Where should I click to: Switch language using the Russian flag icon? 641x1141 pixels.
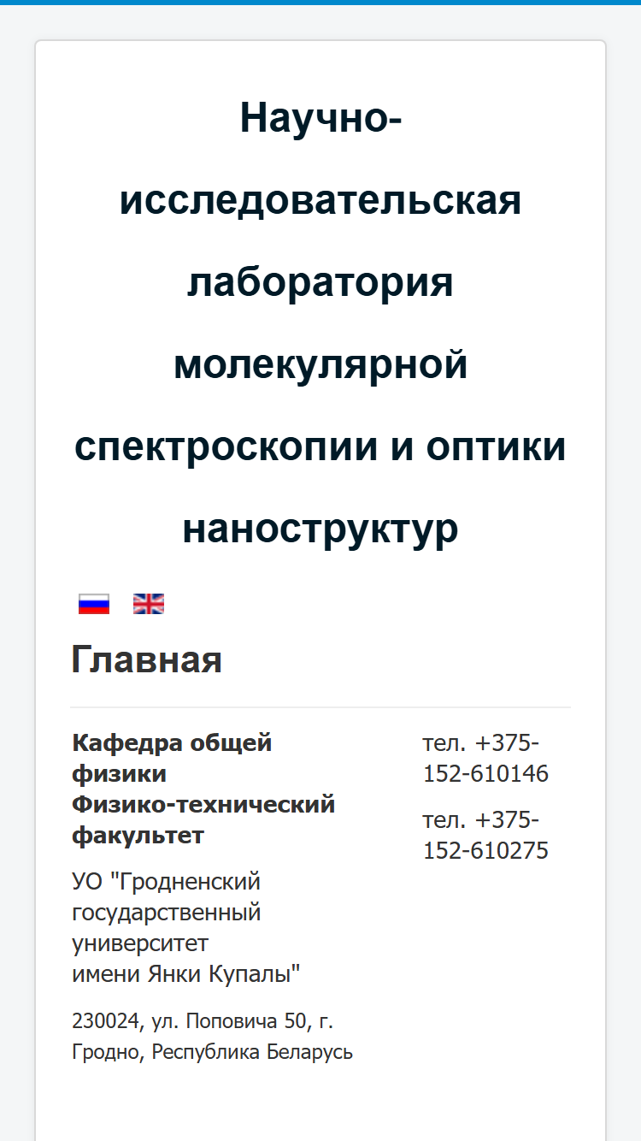[x=94, y=604]
